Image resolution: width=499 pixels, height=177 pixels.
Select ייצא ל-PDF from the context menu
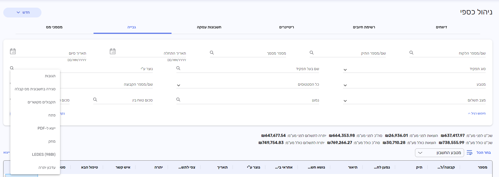(x=46, y=128)
